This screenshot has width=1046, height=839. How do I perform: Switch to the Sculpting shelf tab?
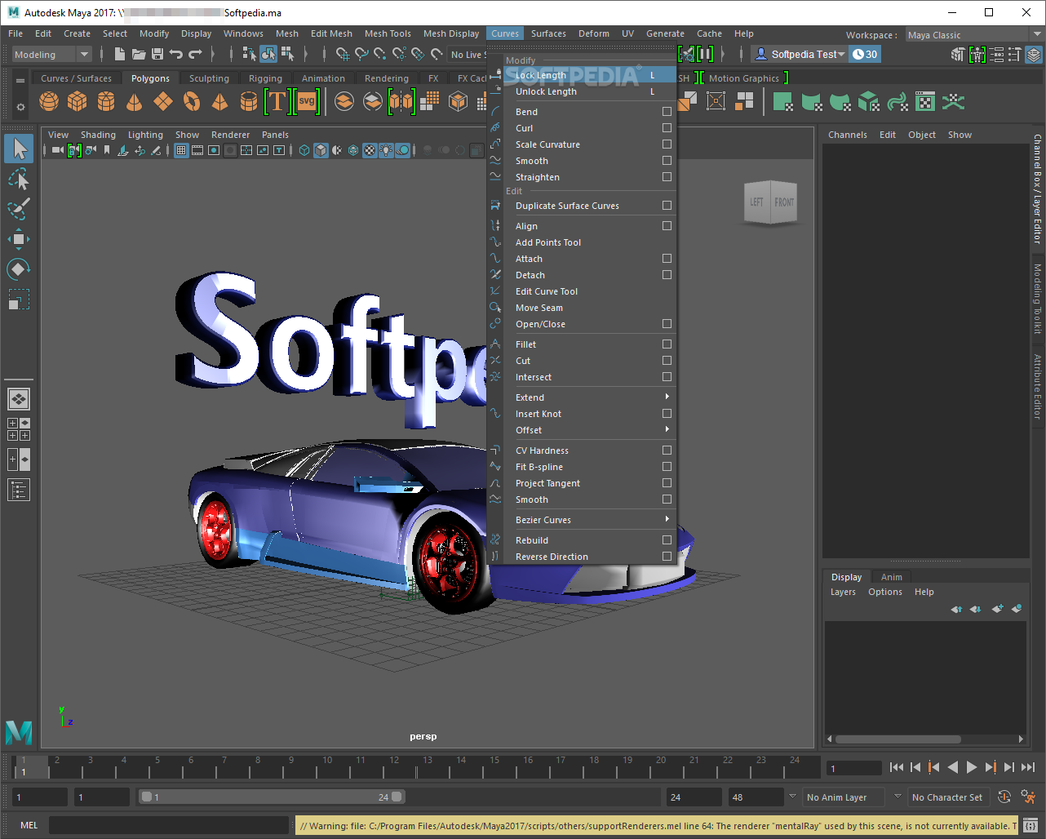(209, 78)
